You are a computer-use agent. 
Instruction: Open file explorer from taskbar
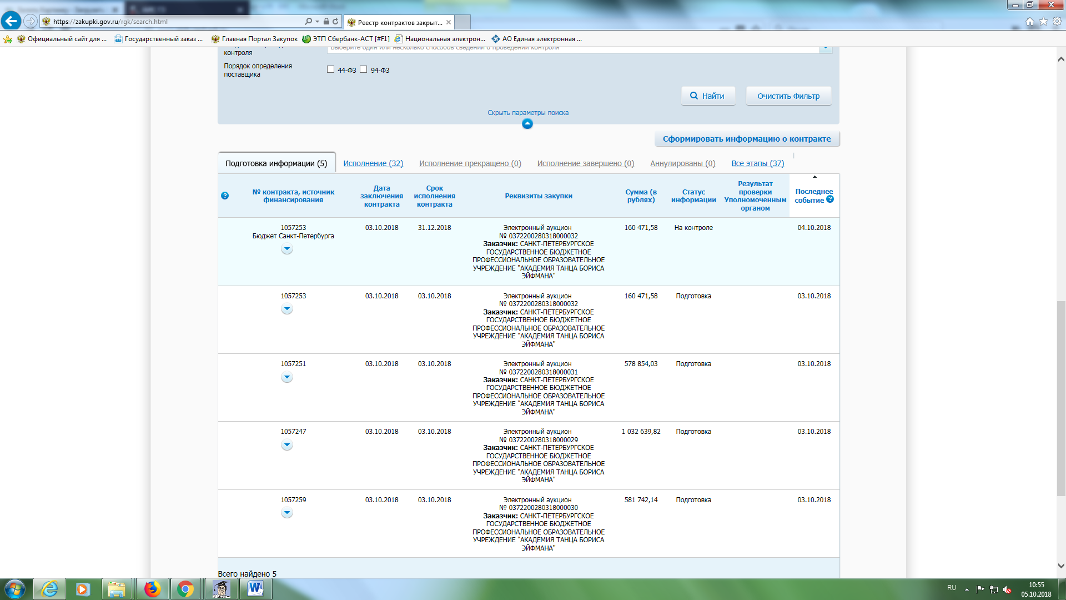pos(117,589)
